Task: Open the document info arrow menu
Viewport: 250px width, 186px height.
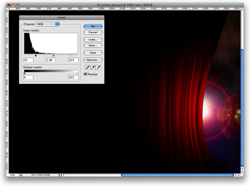Action: click(59, 175)
